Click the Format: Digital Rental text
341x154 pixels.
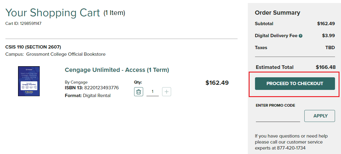pyautogui.click(x=88, y=96)
